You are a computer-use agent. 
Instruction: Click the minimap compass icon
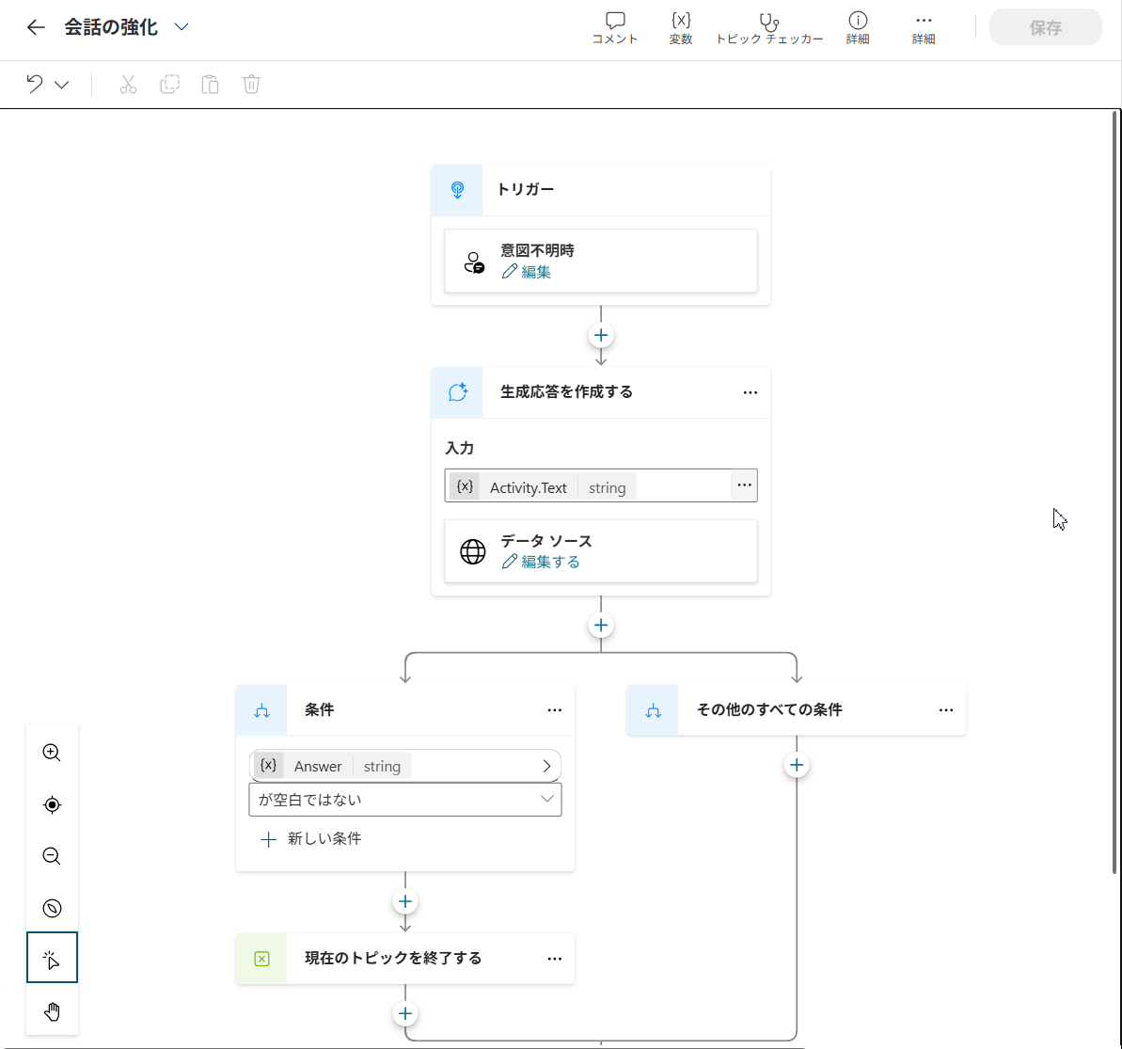point(52,909)
